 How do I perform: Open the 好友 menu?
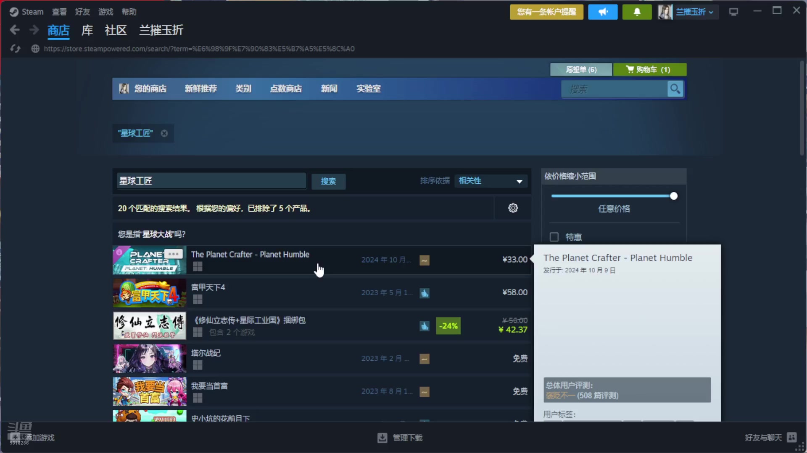pos(82,12)
